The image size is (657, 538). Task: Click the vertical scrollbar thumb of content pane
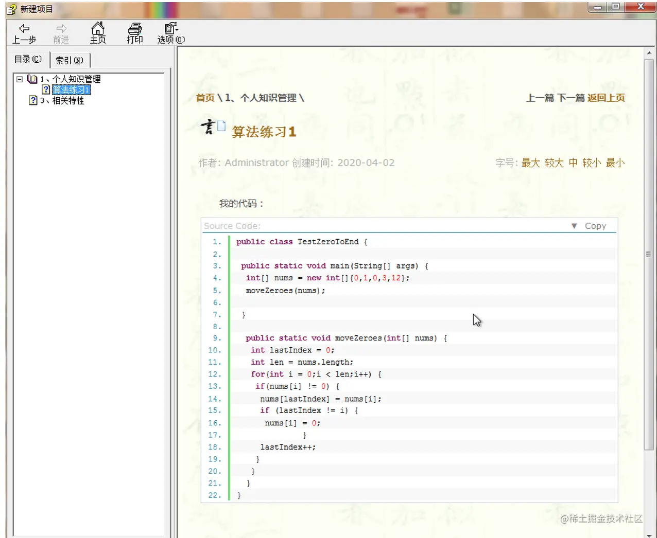pos(649,255)
